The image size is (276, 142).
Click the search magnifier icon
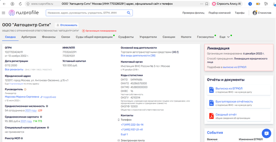point(129,13)
